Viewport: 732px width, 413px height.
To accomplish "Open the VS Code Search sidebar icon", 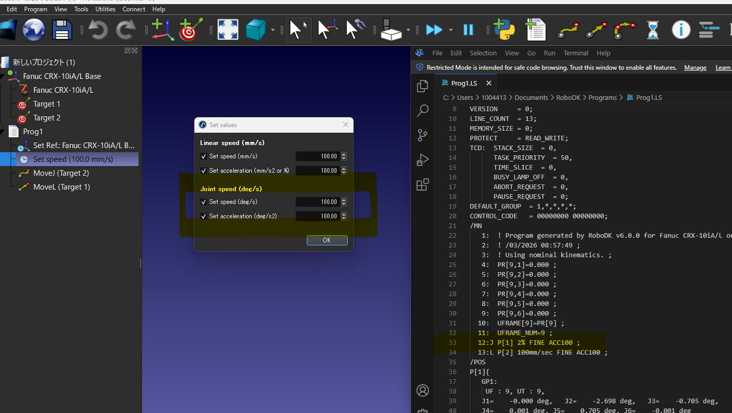I will [x=423, y=110].
